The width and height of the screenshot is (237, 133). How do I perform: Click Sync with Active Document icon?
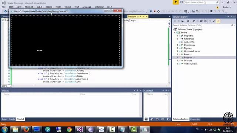coord(194,21)
